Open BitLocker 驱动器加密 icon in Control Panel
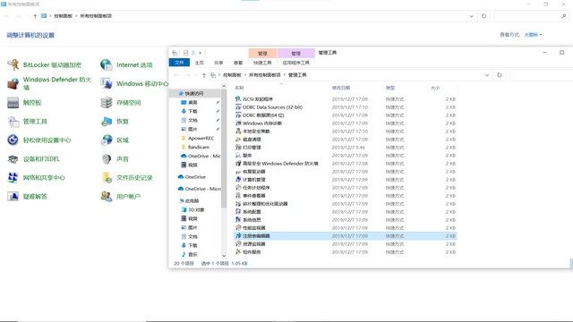This screenshot has height=322, width=573. [13, 65]
